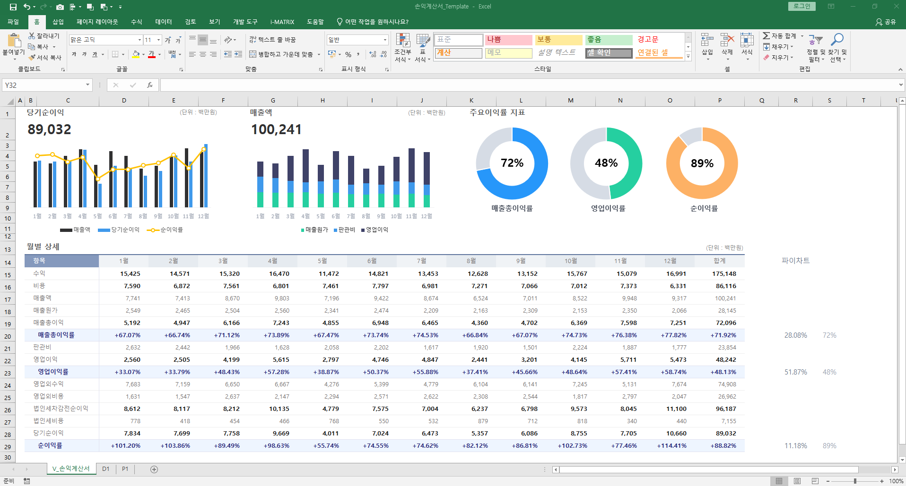The width and height of the screenshot is (906, 486).
Task: Click the Format Painter (서식 복사) icon
Action: (32, 58)
